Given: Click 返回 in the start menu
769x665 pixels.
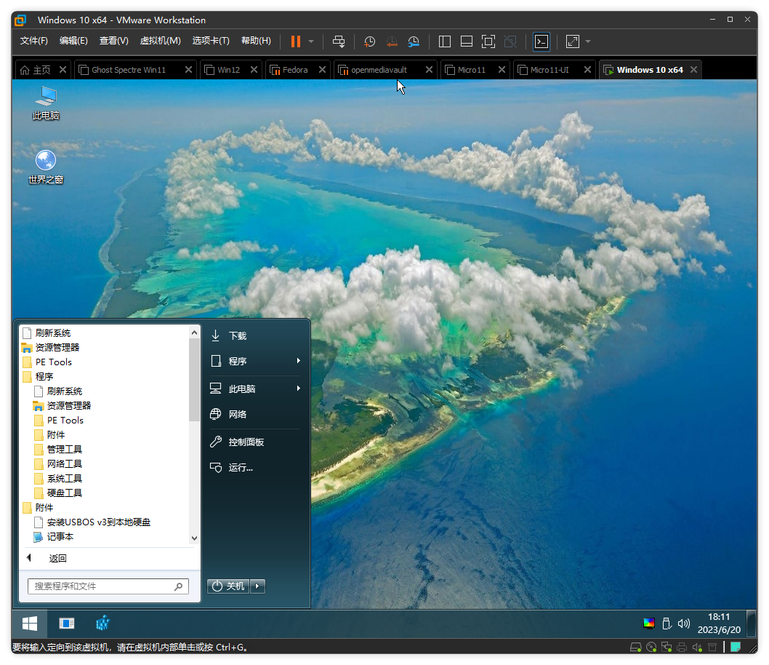Looking at the screenshot, I should pos(57,559).
